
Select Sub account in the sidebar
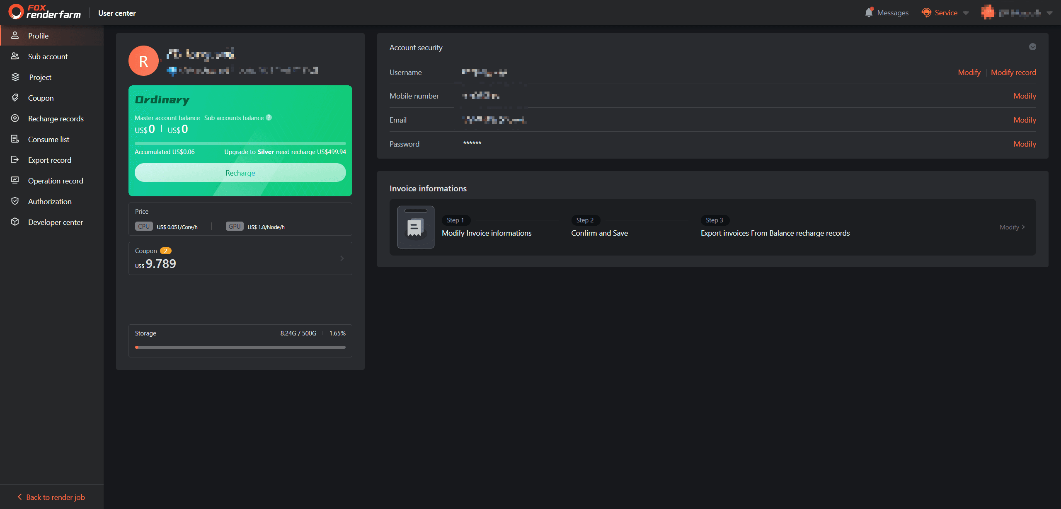pos(48,57)
